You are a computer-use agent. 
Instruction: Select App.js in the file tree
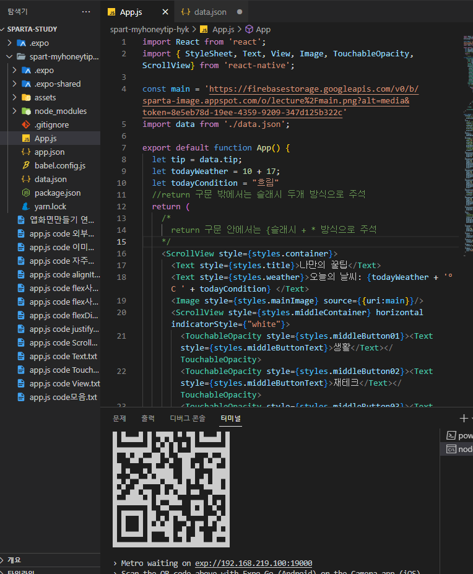pyautogui.click(x=50, y=138)
